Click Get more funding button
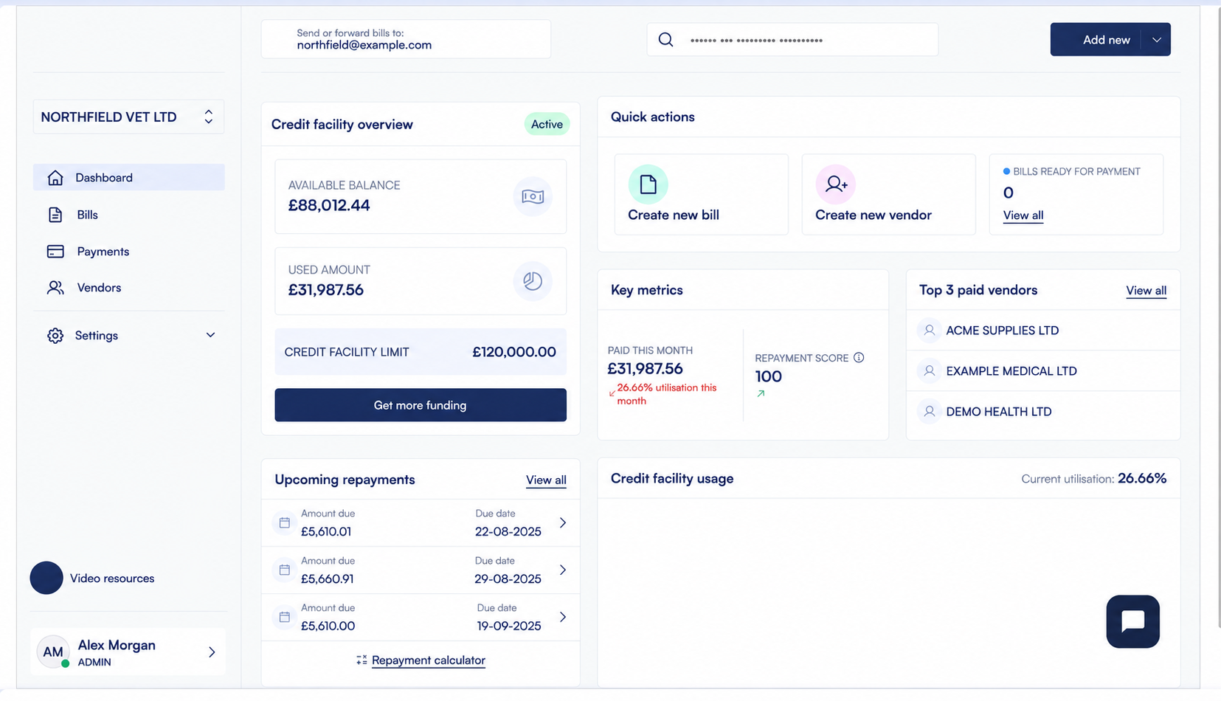The image size is (1221, 701). pyautogui.click(x=421, y=405)
